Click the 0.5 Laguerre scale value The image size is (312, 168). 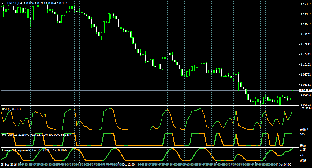click(x=302, y=155)
